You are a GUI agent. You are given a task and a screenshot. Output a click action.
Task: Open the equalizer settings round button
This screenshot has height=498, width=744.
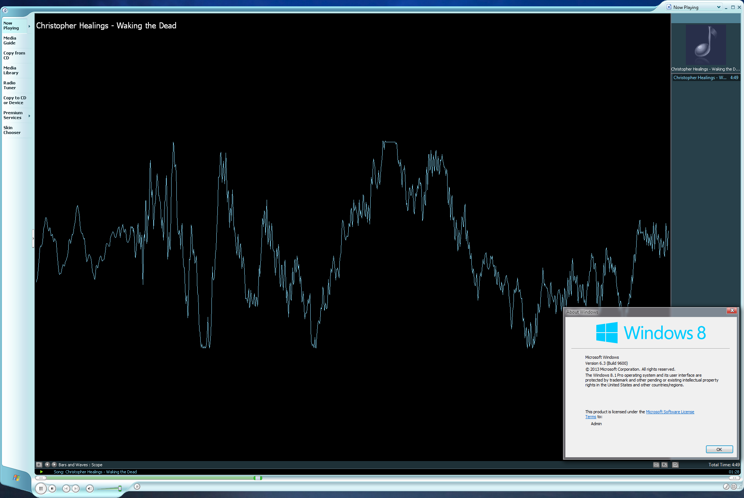(137, 486)
